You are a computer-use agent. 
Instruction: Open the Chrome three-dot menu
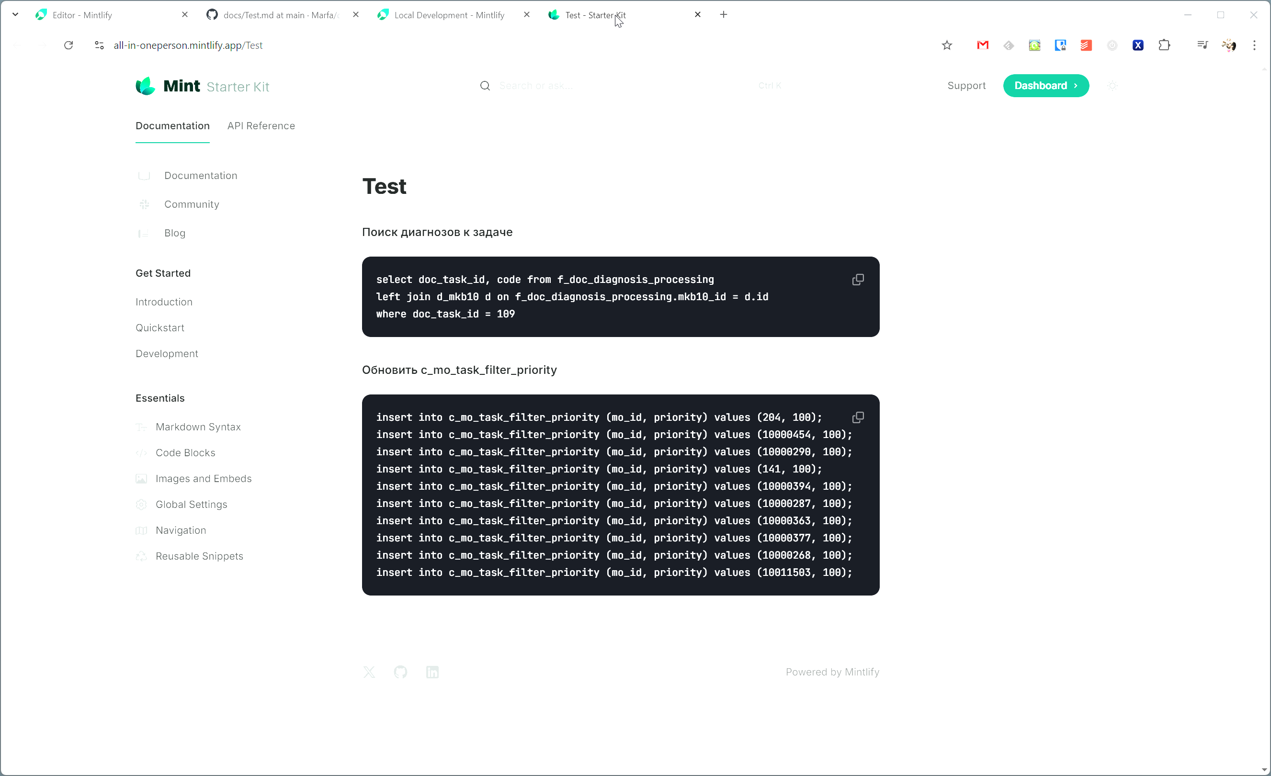point(1254,45)
